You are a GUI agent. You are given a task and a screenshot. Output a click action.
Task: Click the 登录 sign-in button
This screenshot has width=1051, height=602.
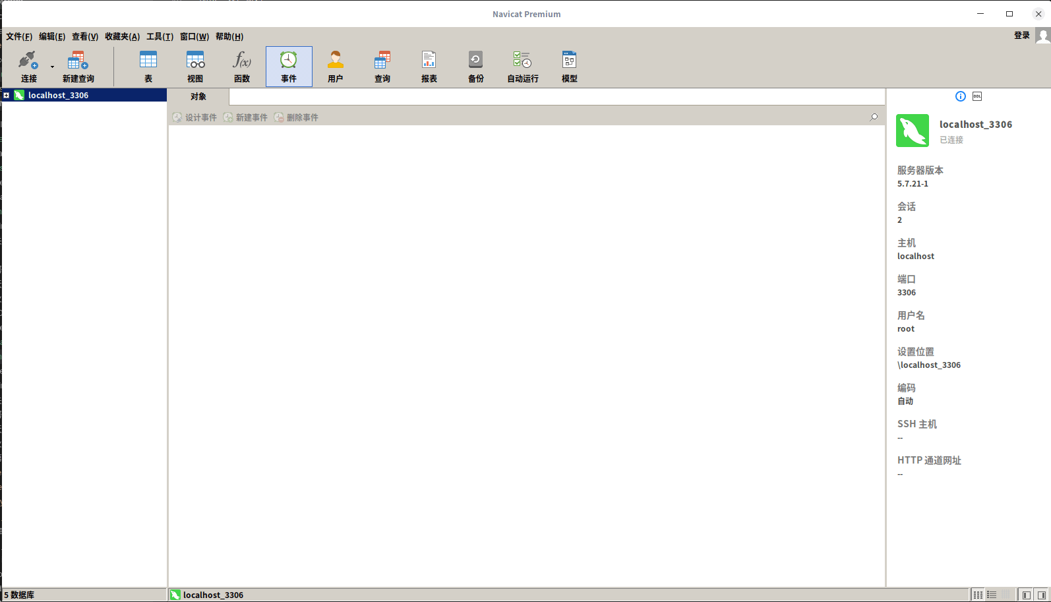(1021, 36)
